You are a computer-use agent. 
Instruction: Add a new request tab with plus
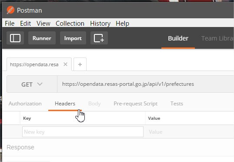point(80,64)
